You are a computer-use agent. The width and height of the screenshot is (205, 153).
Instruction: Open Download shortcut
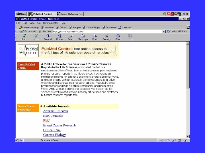[x=110, y=27]
